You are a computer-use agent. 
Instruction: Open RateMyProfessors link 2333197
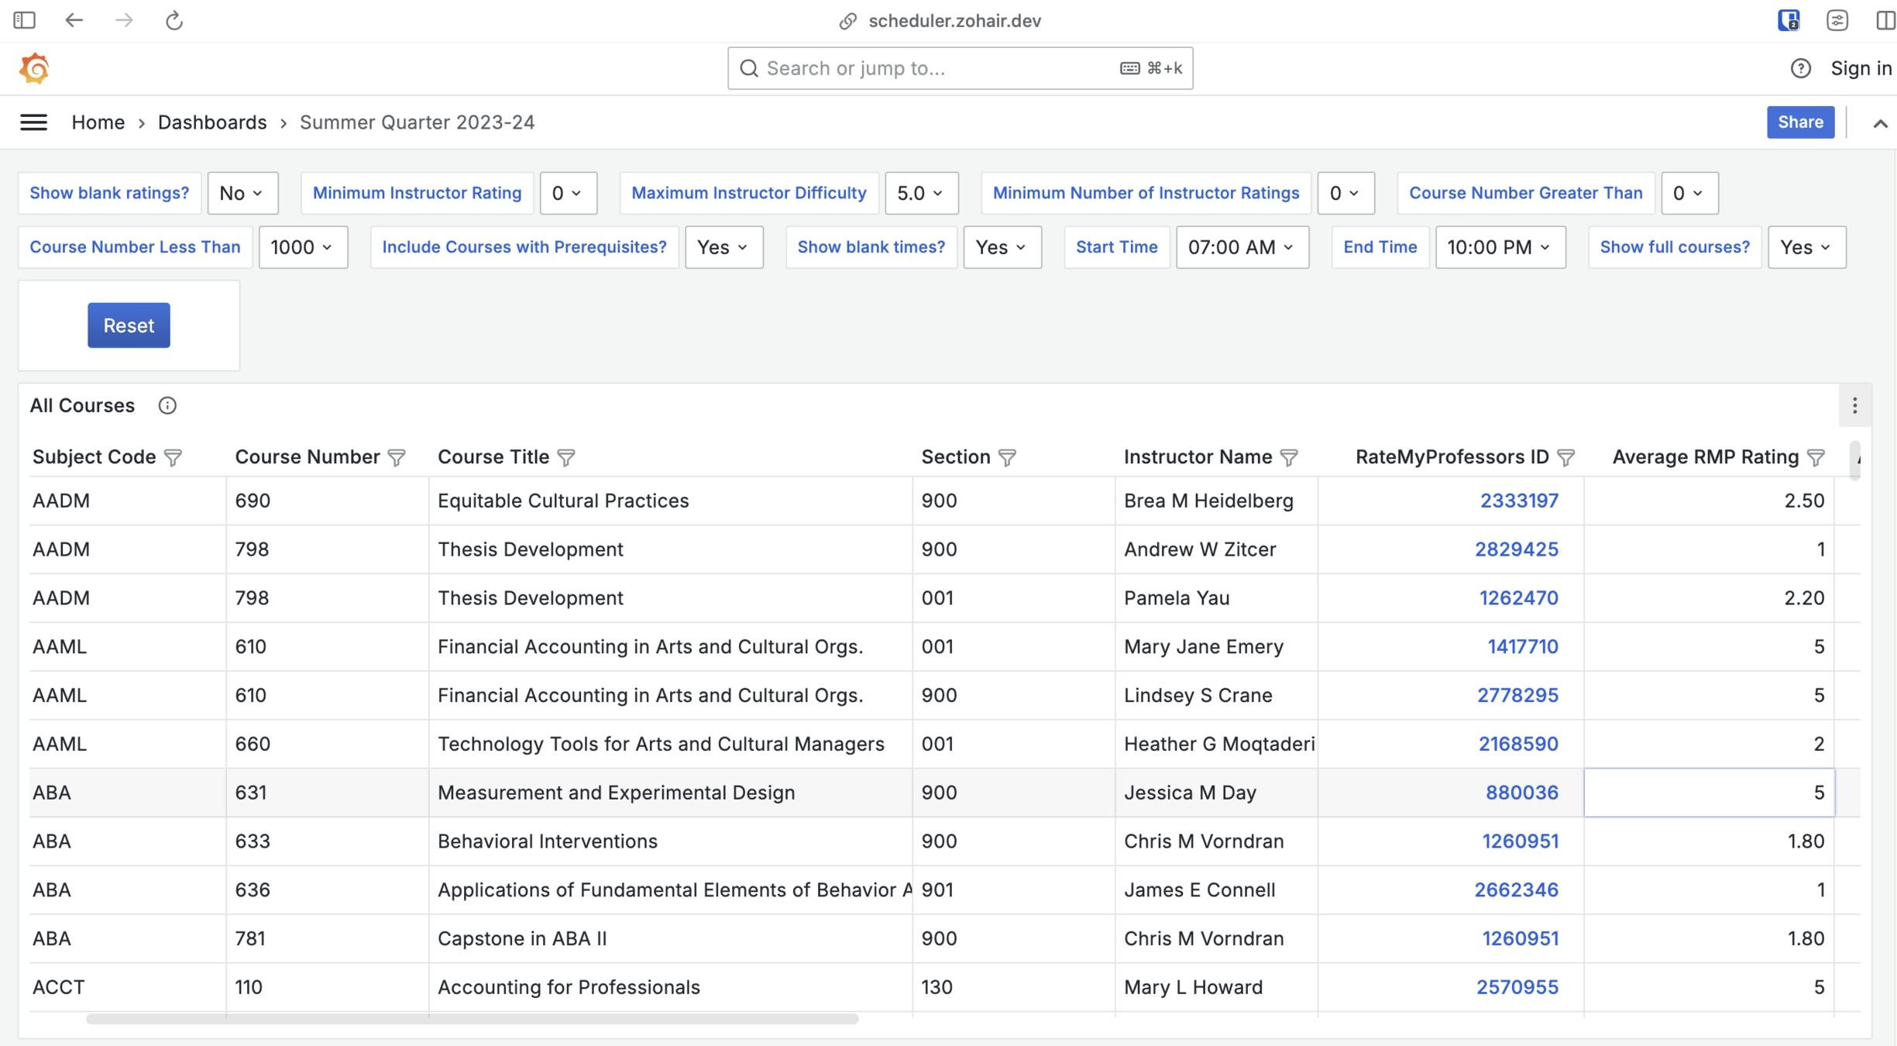click(x=1518, y=501)
